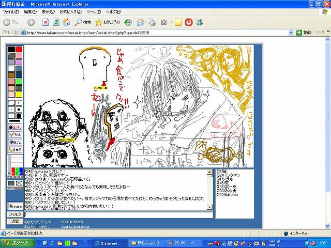Screen dimensions: 331x248
Task: Open the address bar dropdown arrow
Action: (x=291, y=33)
